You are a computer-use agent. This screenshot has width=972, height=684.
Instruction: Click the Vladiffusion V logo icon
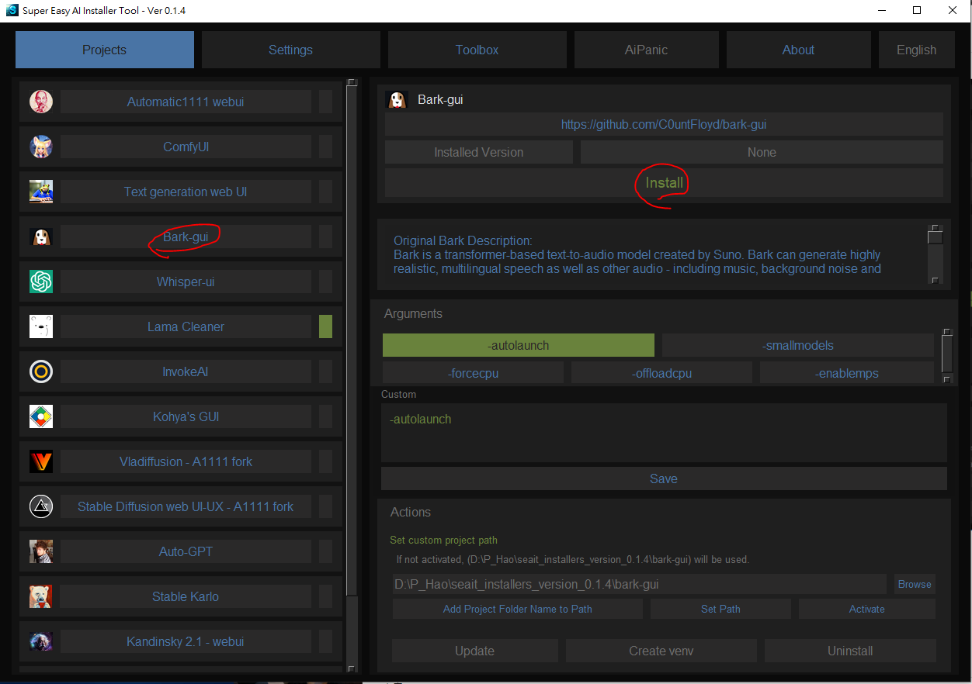[41, 461]
